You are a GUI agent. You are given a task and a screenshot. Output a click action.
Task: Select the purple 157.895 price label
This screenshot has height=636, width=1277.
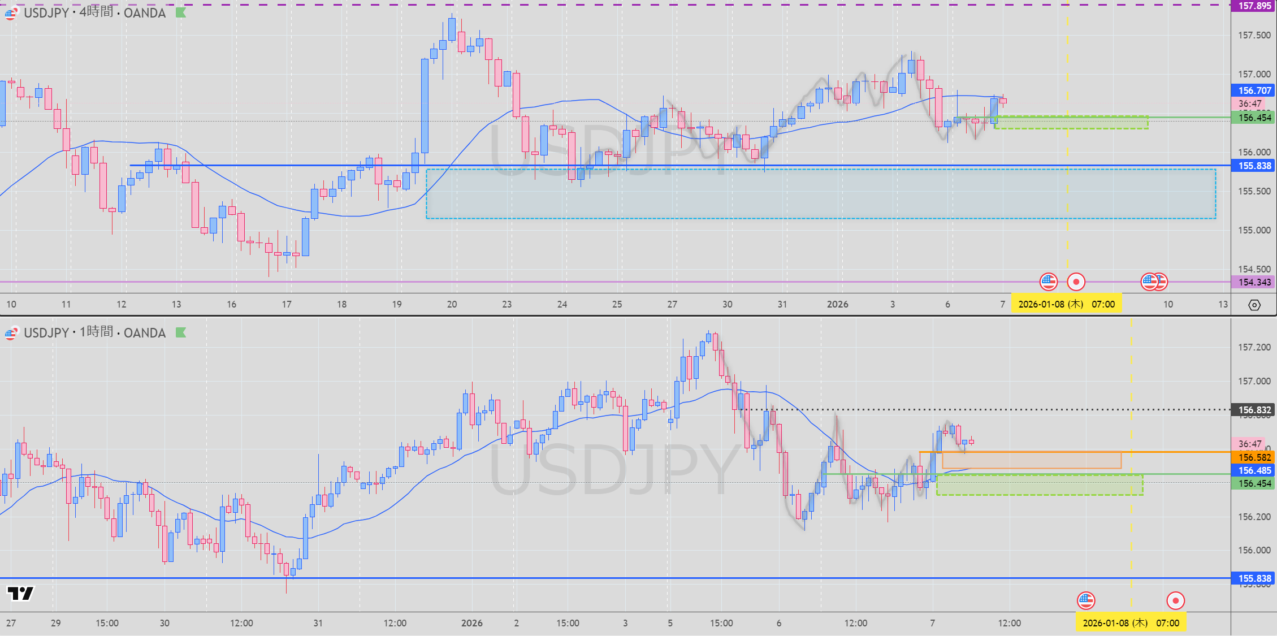(x=1254, y=6)
